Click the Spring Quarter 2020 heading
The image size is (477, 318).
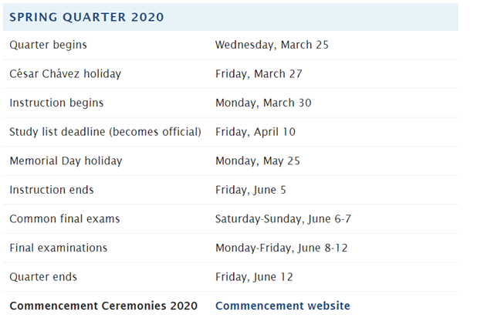[86, 16]
